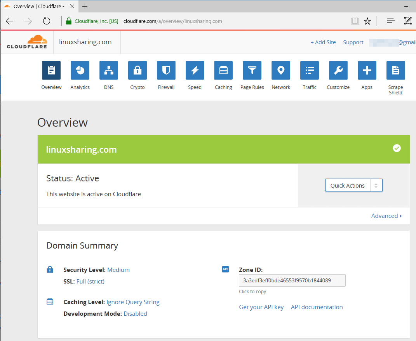Click the browser refresh button
This screenshot has height=341, width=416.
pyautogui.click(x=47, y=21)
